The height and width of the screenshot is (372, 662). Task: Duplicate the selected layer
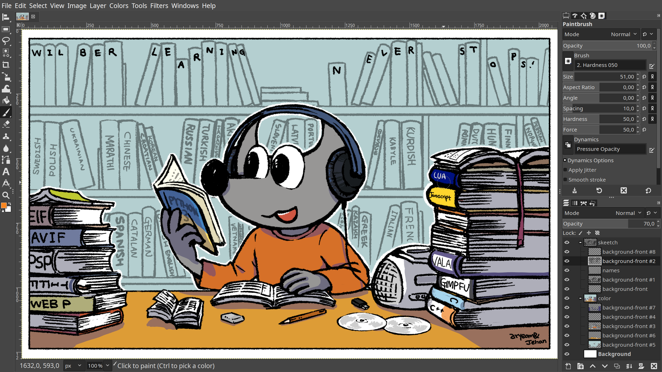tap(617, 366)
